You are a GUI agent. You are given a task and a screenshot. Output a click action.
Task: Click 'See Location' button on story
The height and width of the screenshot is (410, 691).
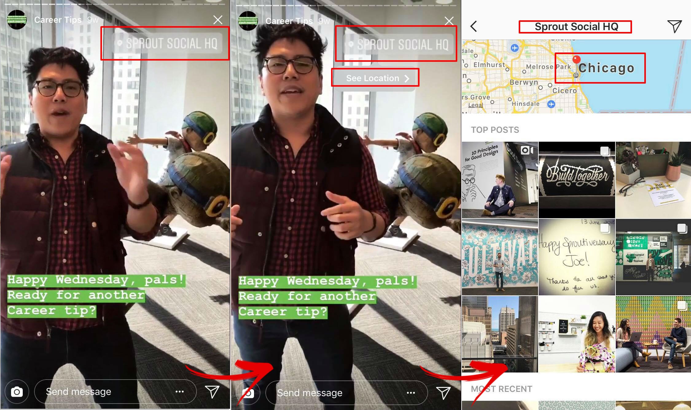tap(375, 78)
